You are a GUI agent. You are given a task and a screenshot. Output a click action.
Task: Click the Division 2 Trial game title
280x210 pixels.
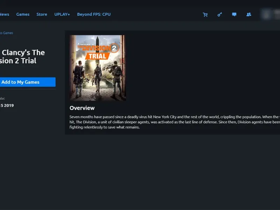22,57
